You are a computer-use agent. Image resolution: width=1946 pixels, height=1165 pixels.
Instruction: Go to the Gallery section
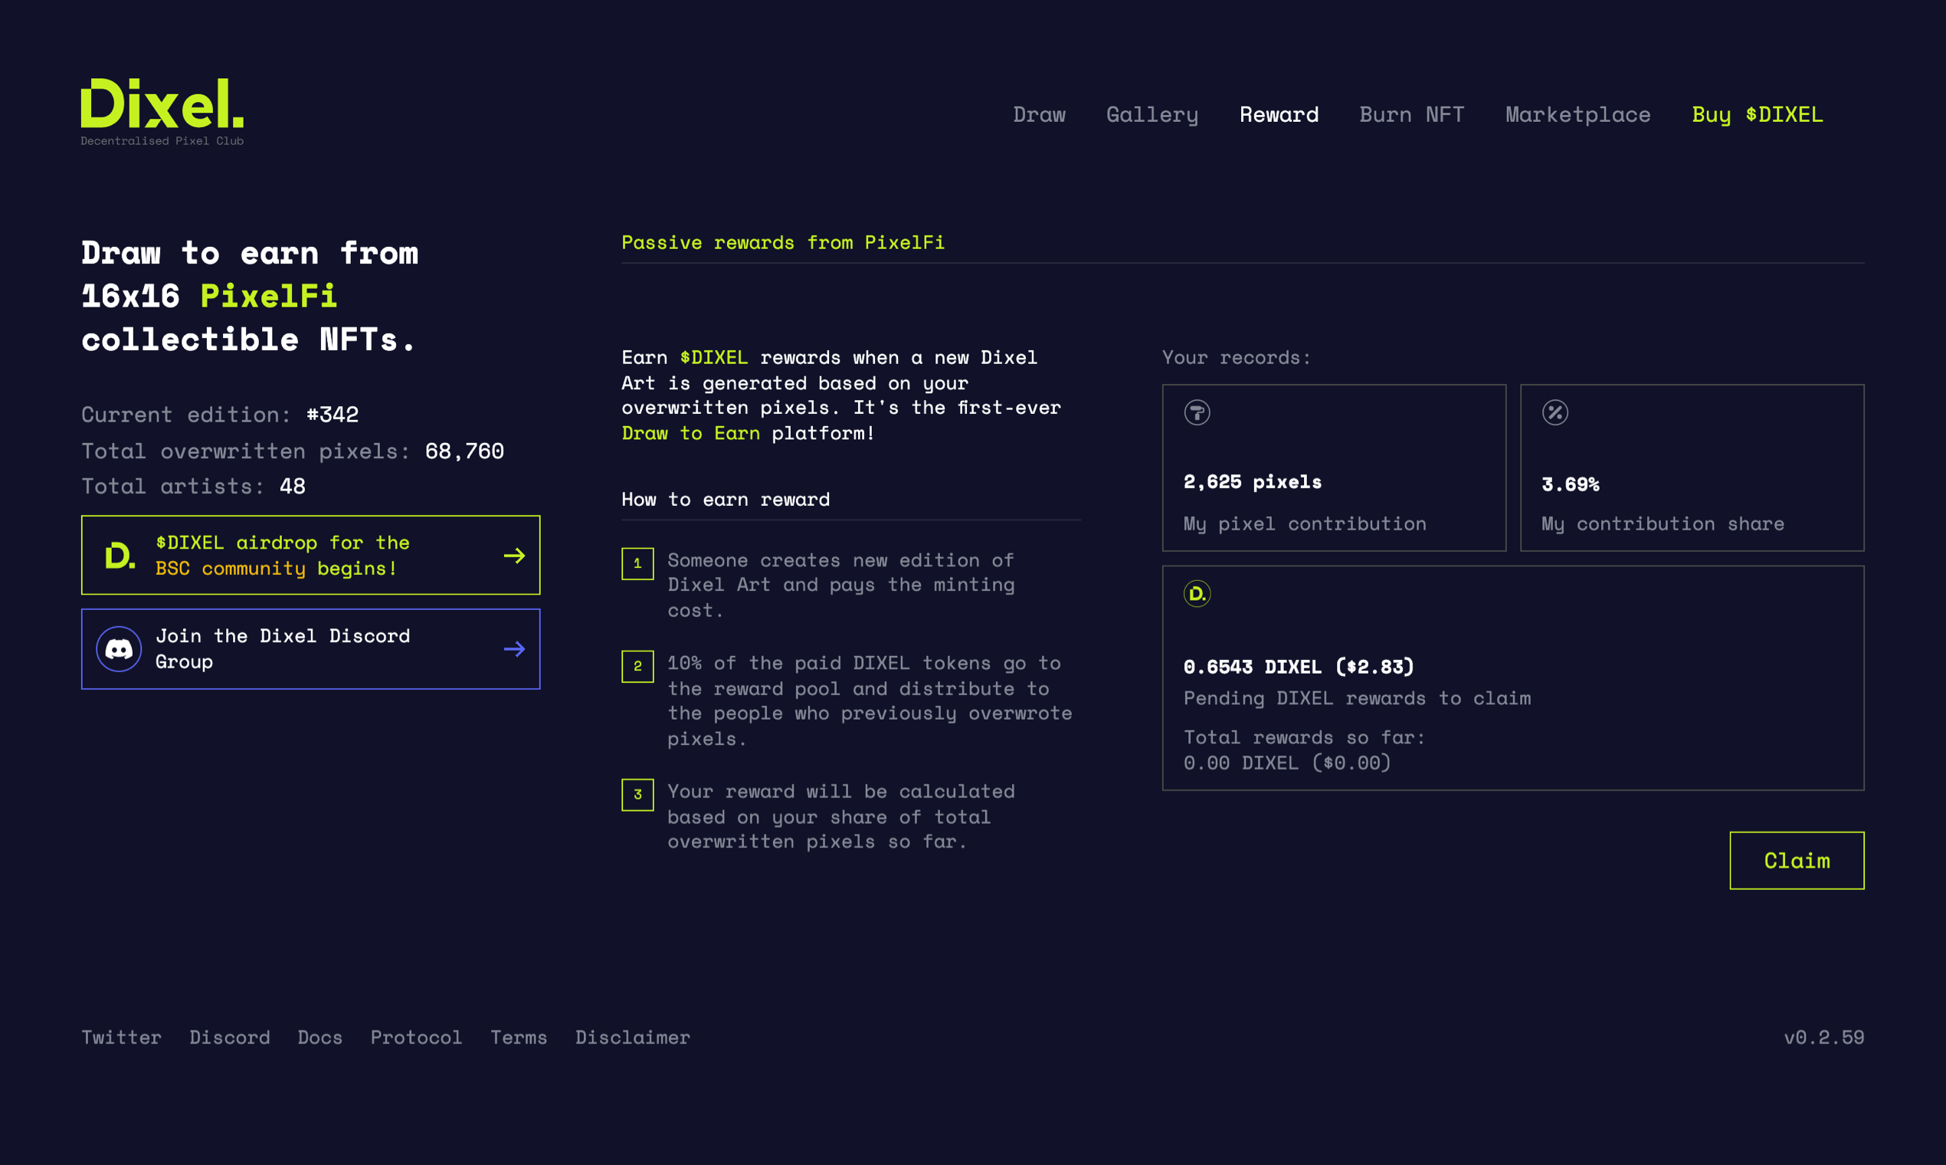[1152, 115]
